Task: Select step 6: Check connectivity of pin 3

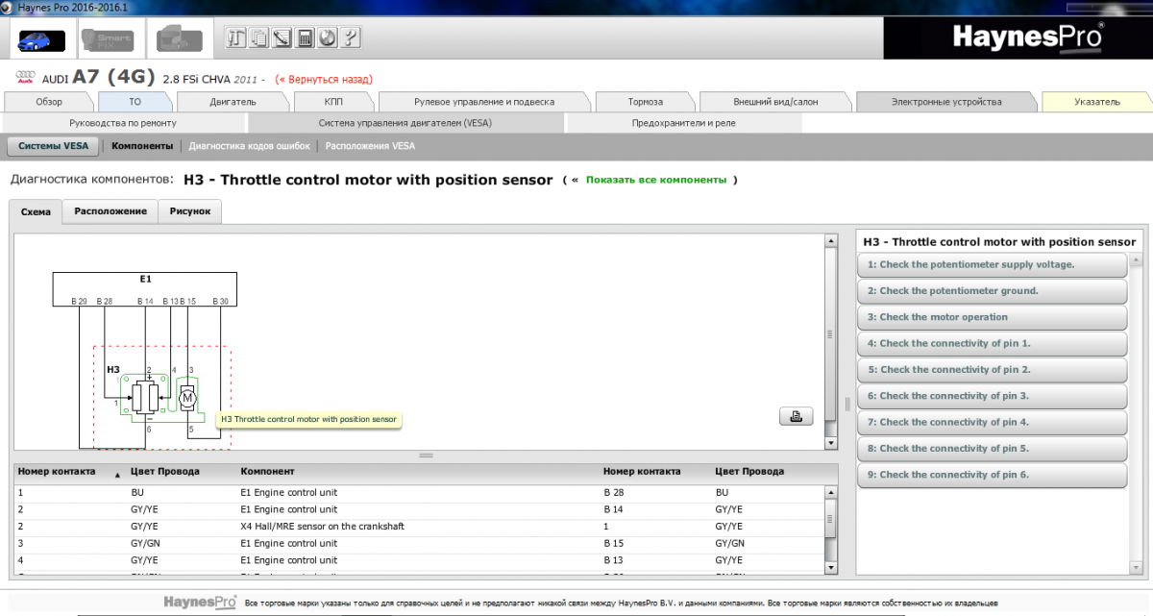Action: pos(992,396)
